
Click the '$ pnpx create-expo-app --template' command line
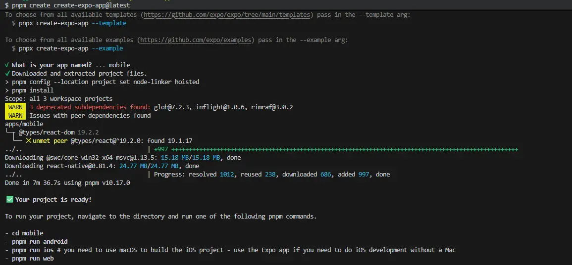pyautogui.click(x=69, y=23)
